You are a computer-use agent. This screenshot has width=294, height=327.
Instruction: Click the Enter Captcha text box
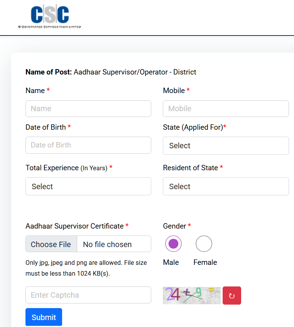88,295
